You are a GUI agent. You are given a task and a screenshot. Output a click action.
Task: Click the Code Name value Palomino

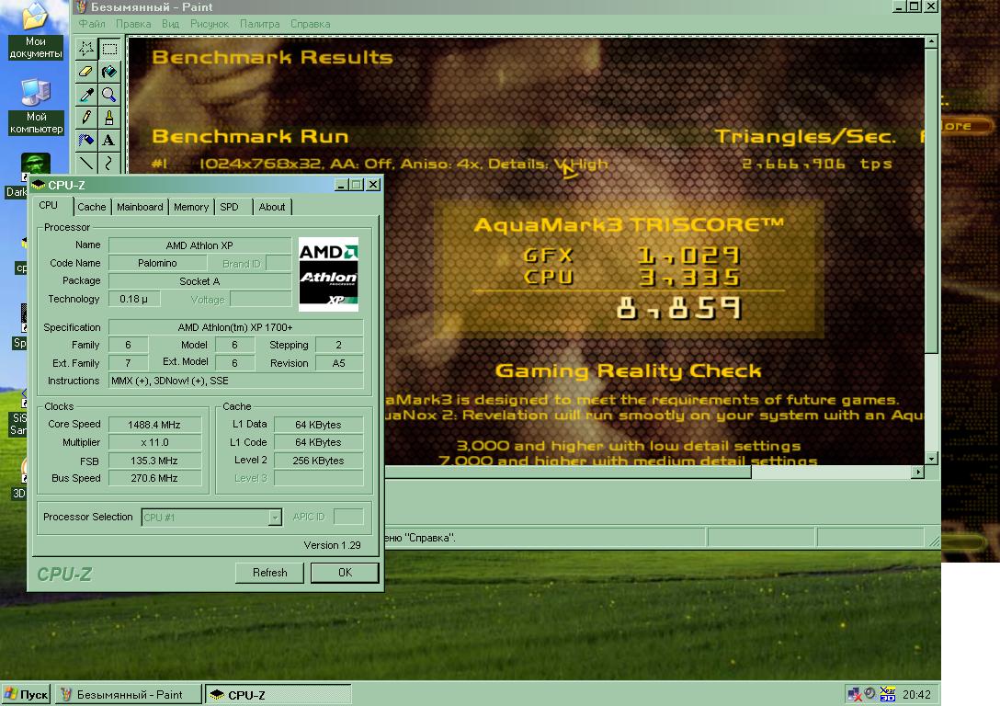tap(157, 264)
